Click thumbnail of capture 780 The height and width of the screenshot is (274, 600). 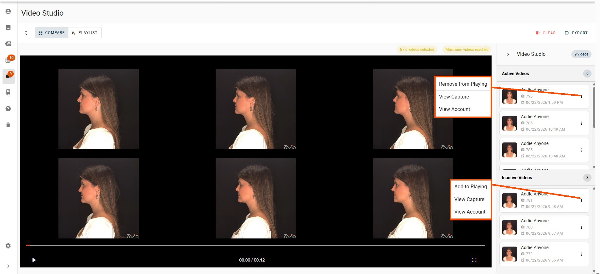tap(510, 227)
